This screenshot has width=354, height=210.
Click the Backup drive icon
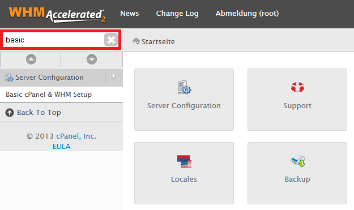(x=297, y=161)
